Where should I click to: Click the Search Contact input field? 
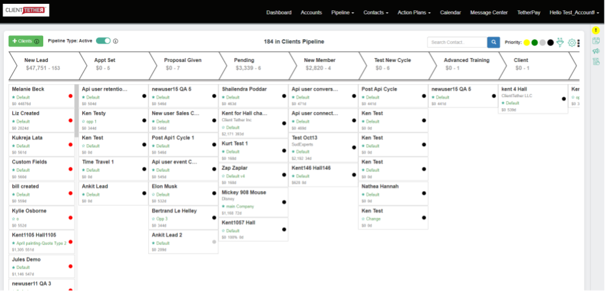pyautogui.click(x=458, y=42)
